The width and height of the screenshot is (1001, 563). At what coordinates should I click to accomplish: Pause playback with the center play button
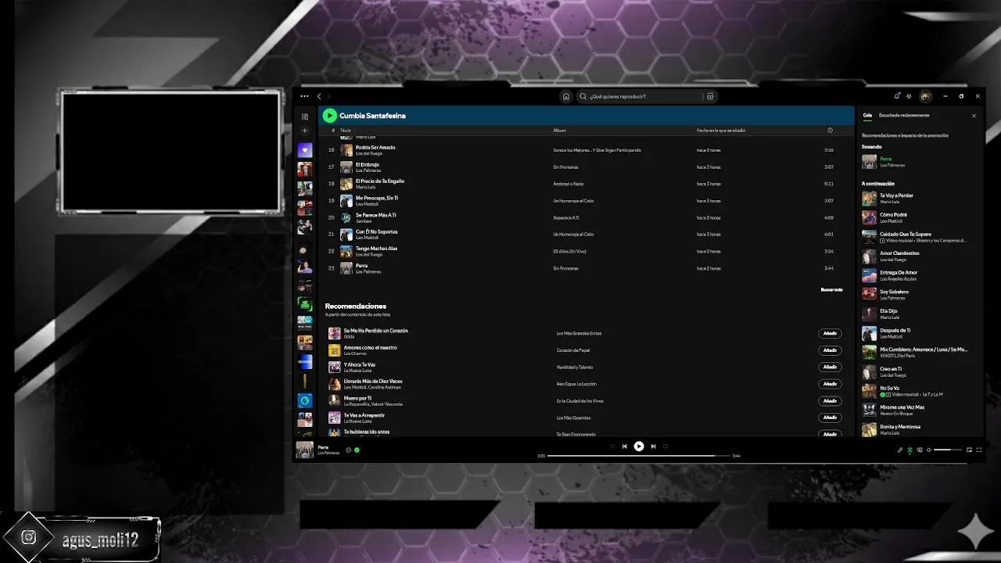(639, 446)
